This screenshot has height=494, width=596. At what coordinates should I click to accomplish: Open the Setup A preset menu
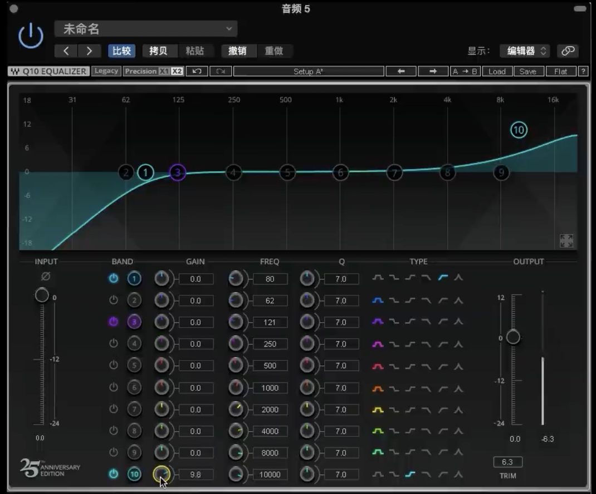(x=308, y=71)
